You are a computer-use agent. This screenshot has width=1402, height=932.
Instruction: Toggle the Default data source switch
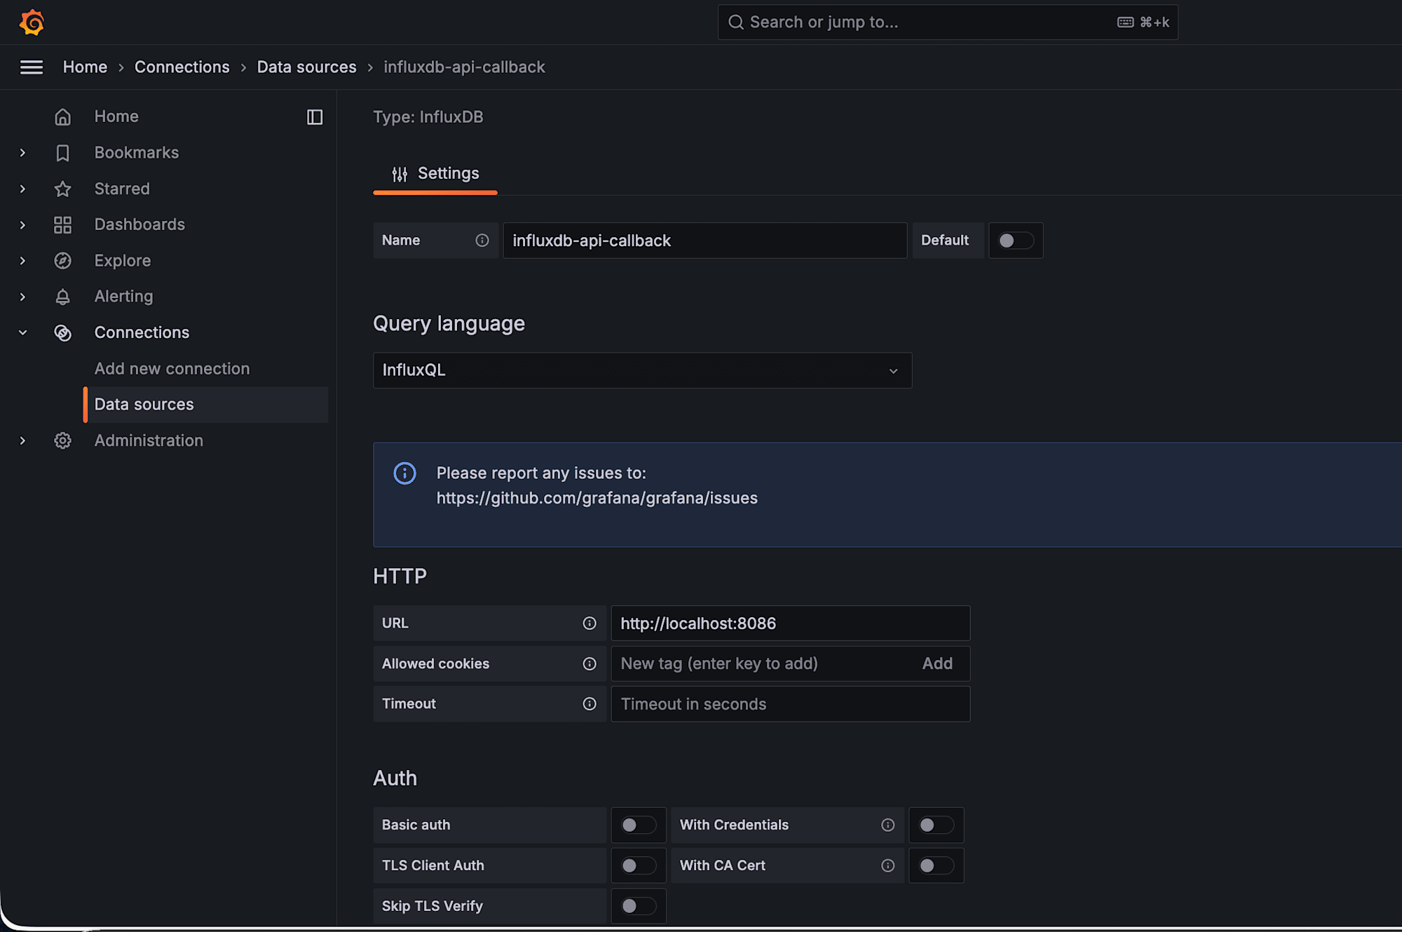1015,241
